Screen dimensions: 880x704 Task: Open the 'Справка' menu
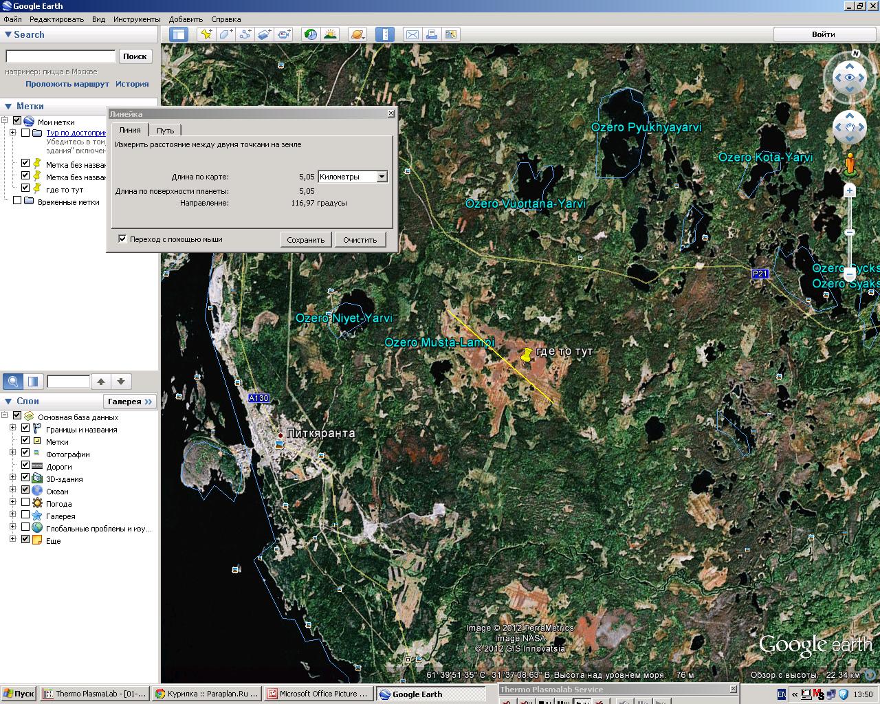tap(225, 19)
